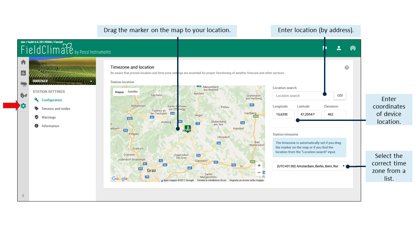Click the green station marker on map
Viewport: 416px width, 234px height.
tap(188, 129)
